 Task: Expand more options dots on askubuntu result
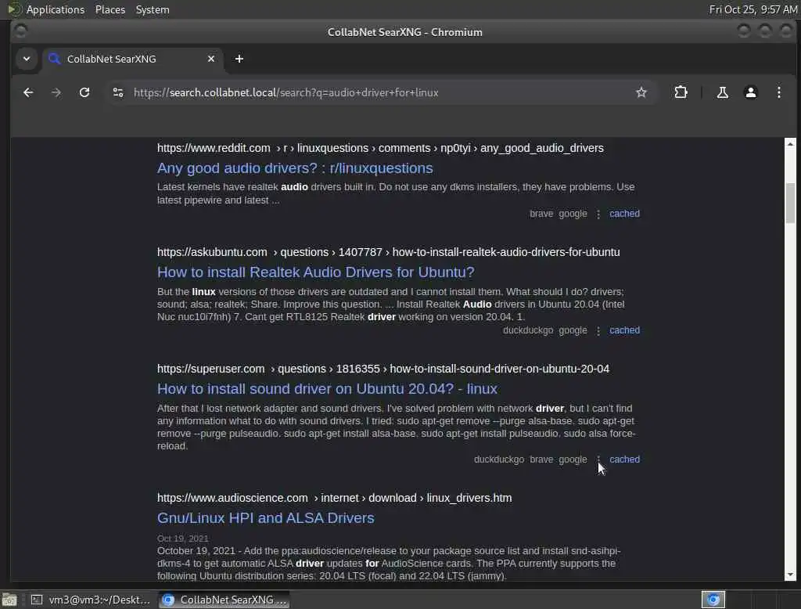[x=598, y=331]
